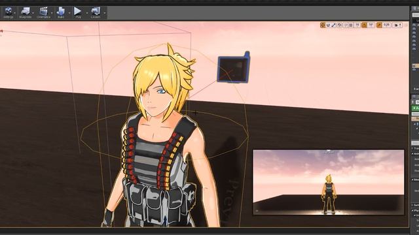The width and height of the screenshot is (419, 235).
Task: Expand the Build options dropdown arrow
Action: pyautogui.click(x=69, y=13)
